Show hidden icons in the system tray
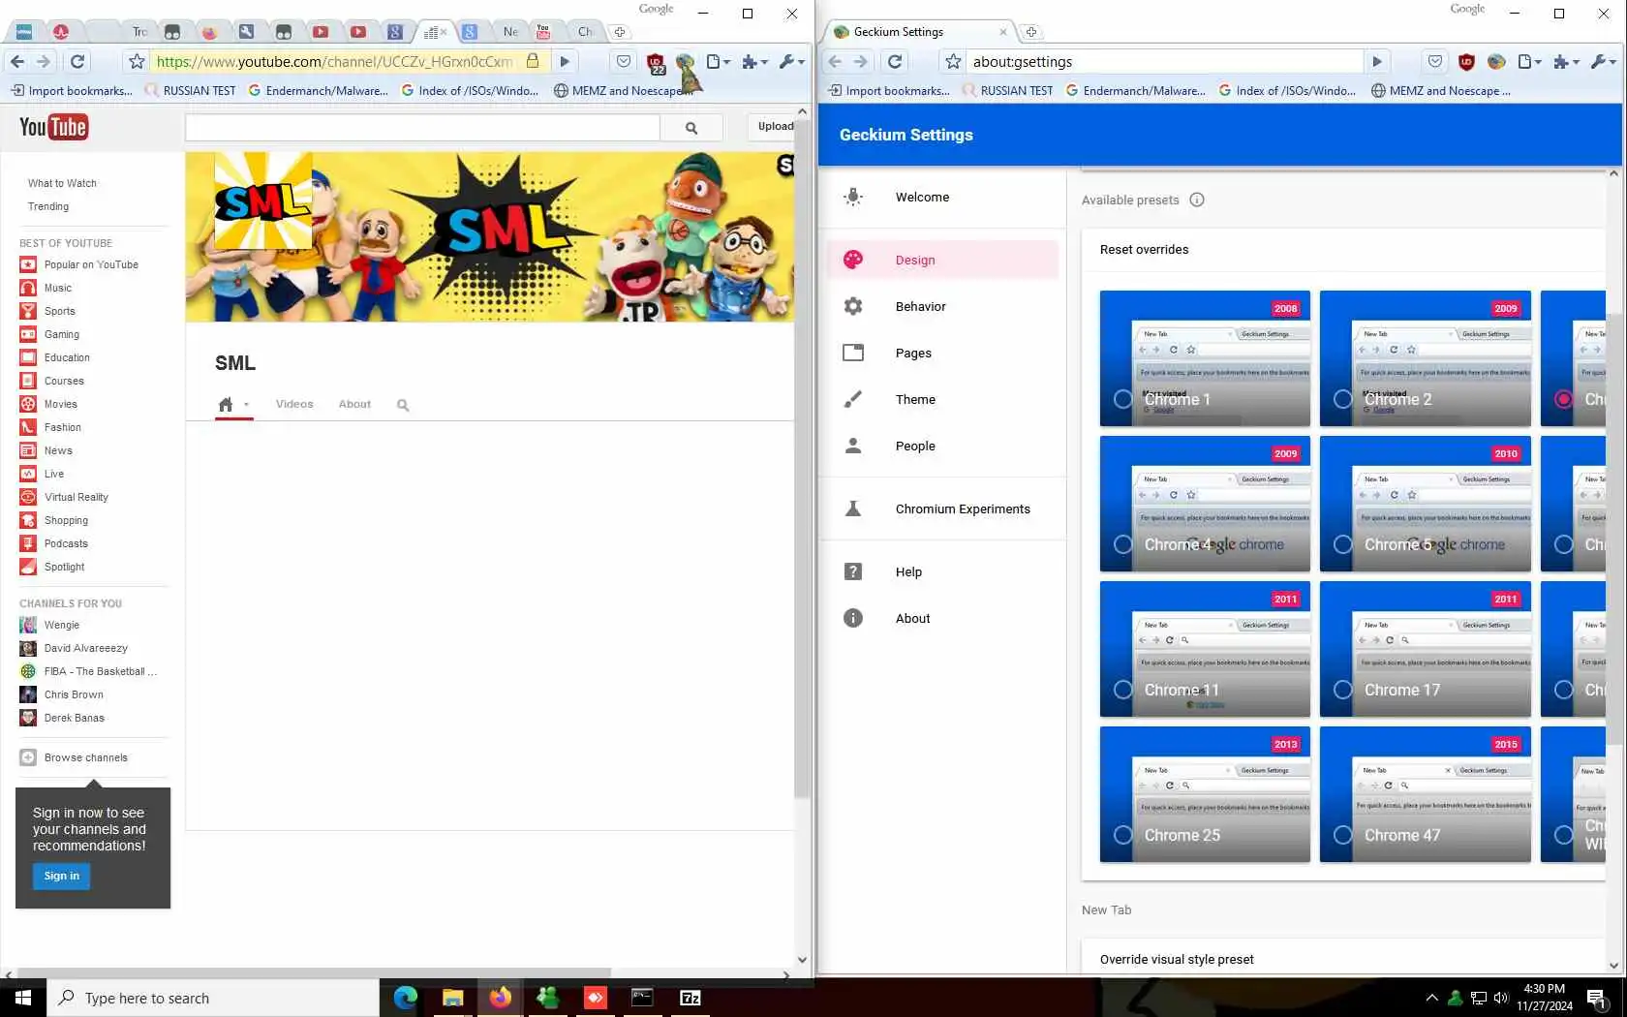Viewport: 1627px width, 1017px height. tap(1431, 998)
